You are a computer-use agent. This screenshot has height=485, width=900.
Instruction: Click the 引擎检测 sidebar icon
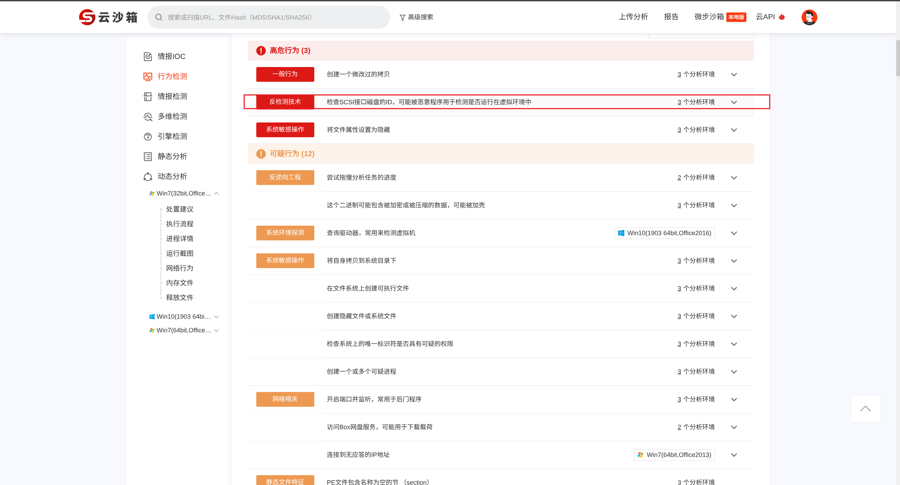148,137
